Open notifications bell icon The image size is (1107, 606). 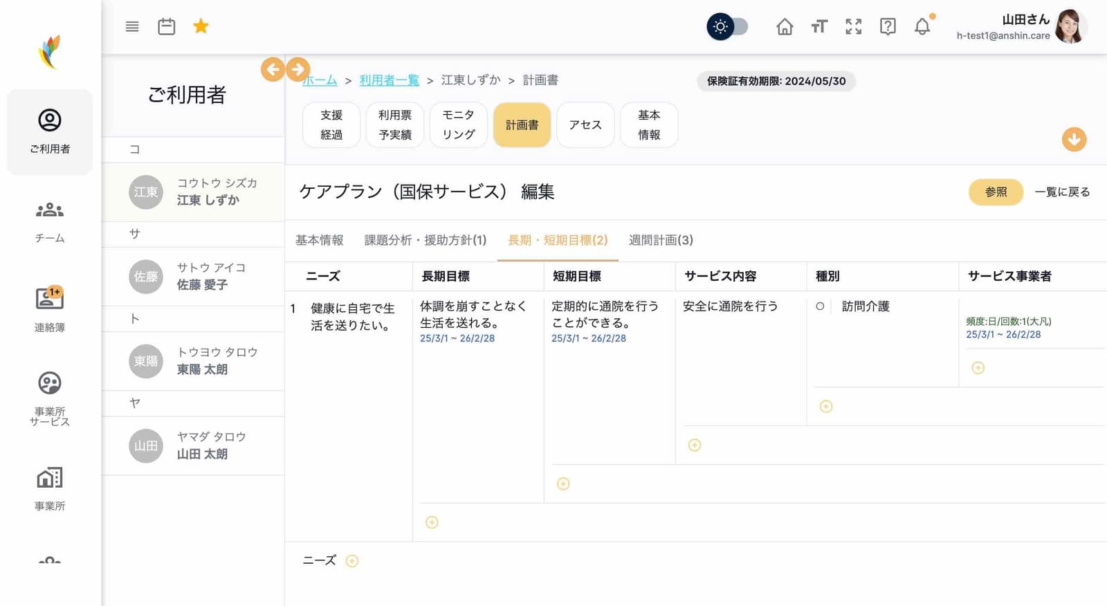click(x=922, y=26)
